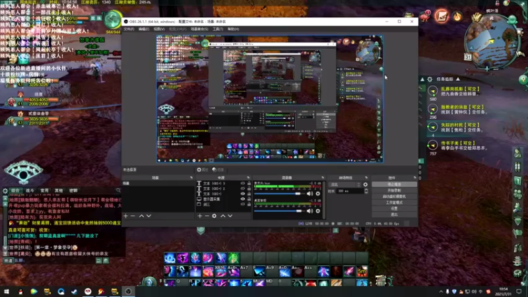Hide the 显示器采集 display capture source
Screen dimensions: 528x297
click(x=242, y=199)
